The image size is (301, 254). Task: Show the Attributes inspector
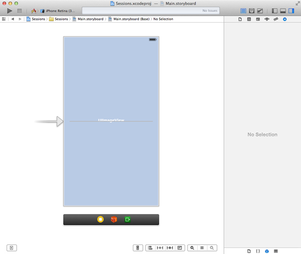(x=267, y=19)
